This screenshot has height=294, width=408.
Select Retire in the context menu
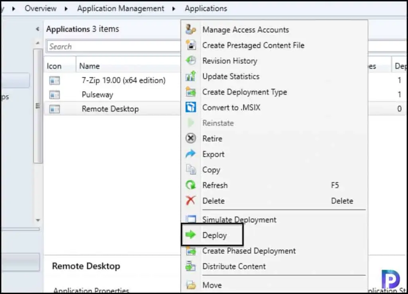pos(275,138)
